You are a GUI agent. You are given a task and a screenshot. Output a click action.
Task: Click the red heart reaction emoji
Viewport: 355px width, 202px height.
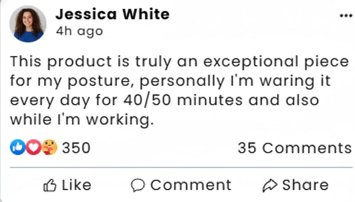click(32, 148)
